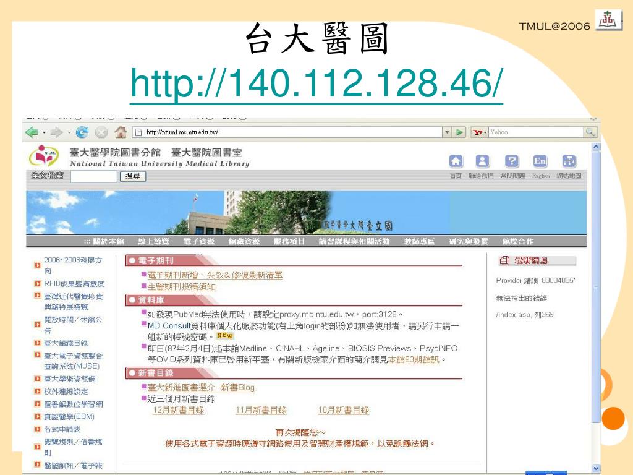The image size is (633, 475).
Task: Open 圖書館數位學習網 sidebar link
Action: pos(73,404)
